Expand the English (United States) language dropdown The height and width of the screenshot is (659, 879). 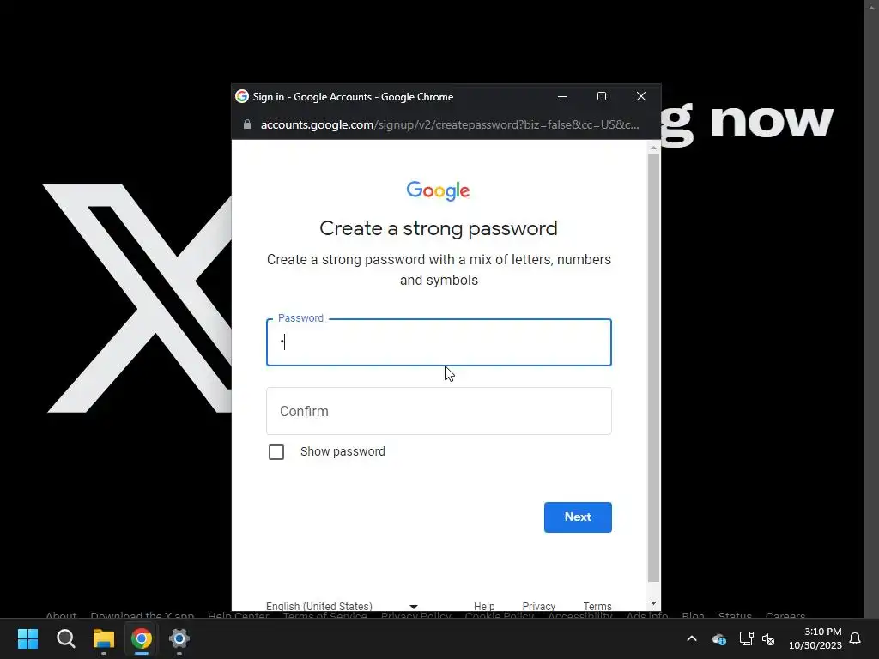pyautogui.click(x=342, y=606)
